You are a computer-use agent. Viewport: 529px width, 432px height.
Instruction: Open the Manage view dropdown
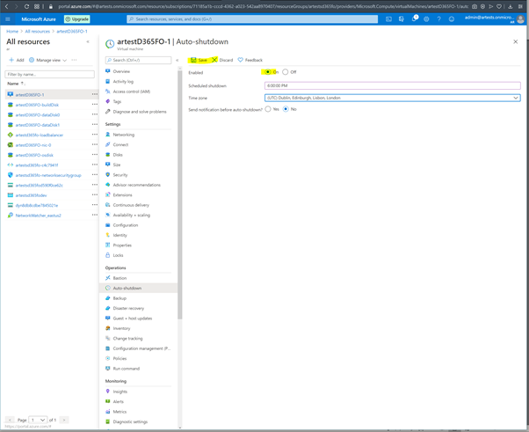point(48,60)
